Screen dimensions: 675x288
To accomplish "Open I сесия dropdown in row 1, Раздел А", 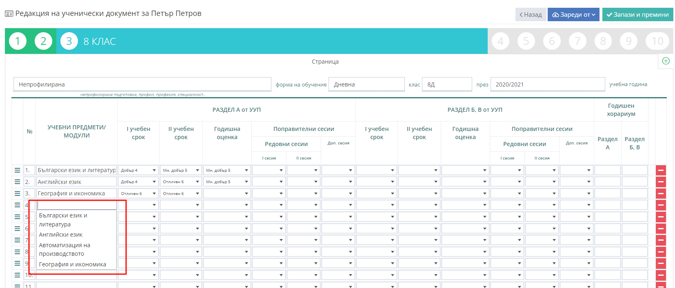I will coord(269,170).
